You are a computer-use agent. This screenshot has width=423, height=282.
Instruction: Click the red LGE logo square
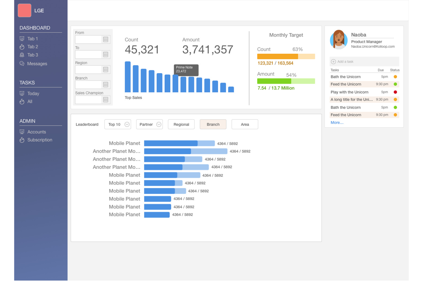click(24, 11)
